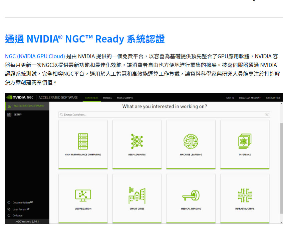The width and height of the screenshot is (287, 236).
Task: Click the User Forum chat icon
Action: pyautogui.click(x=9, y=209)
